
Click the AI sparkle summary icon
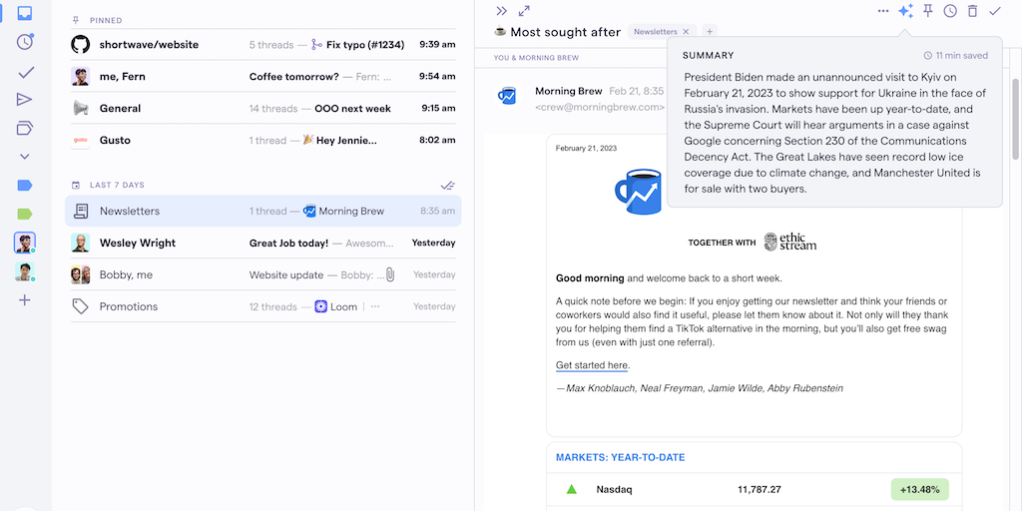coord(905,11)
